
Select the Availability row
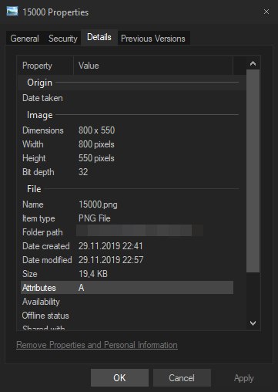(x=127, y=302)
